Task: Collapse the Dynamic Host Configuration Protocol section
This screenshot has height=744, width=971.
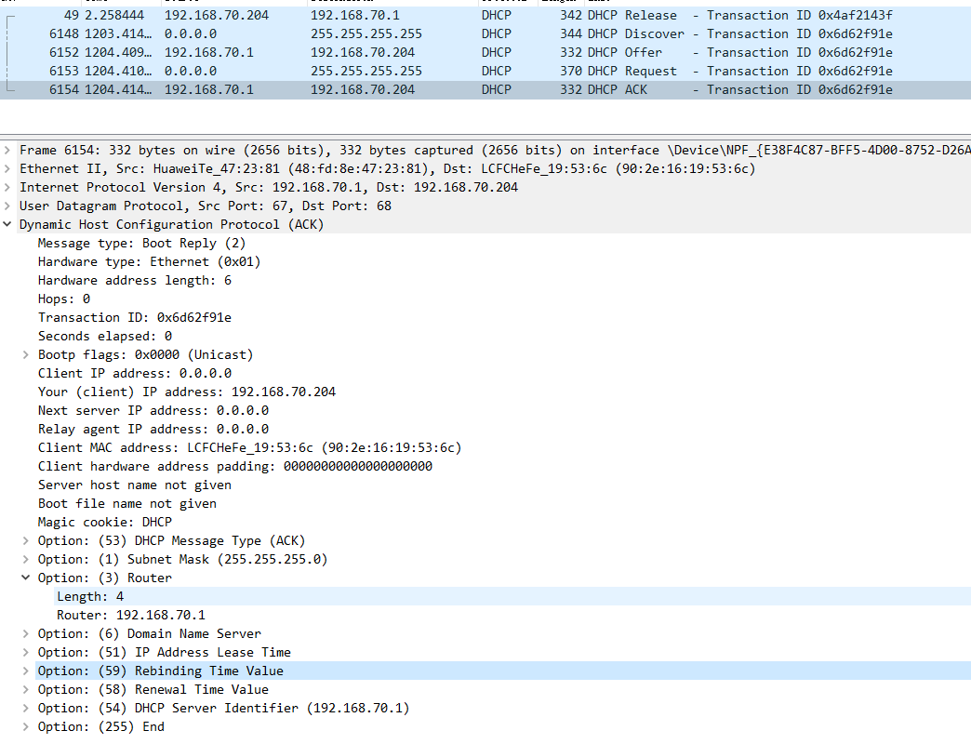Action: [7, 224]
